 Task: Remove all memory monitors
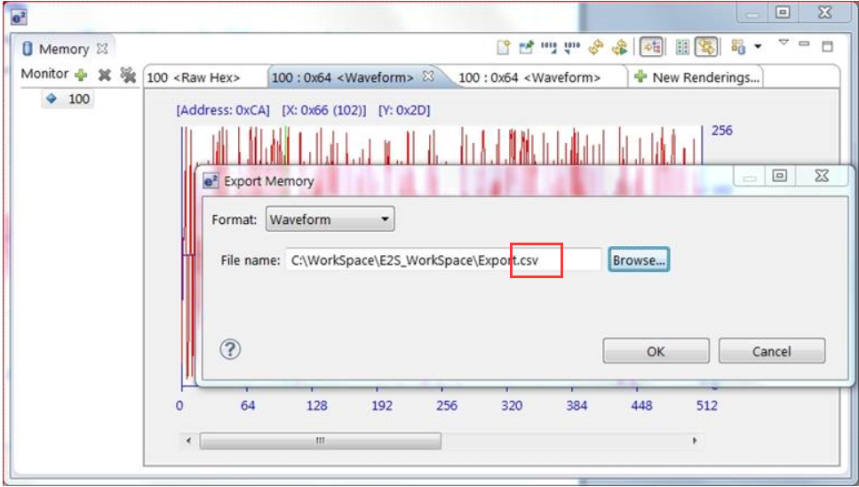click(x=128, y=75)
